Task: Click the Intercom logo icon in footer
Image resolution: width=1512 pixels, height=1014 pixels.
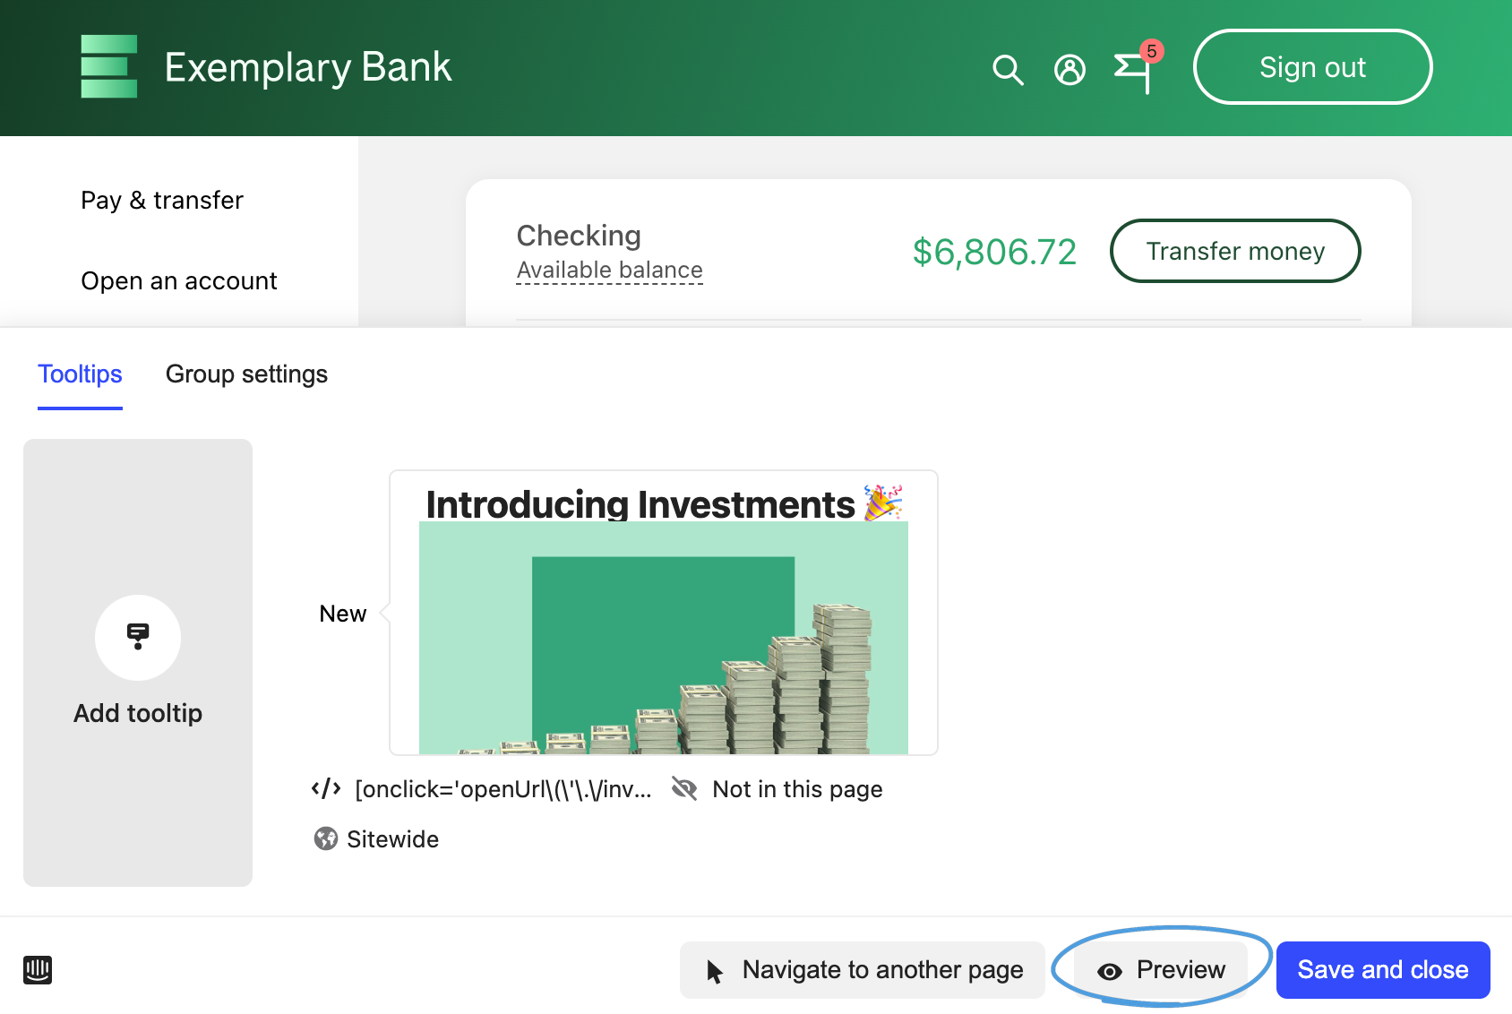Action: [x=38, y=969]
